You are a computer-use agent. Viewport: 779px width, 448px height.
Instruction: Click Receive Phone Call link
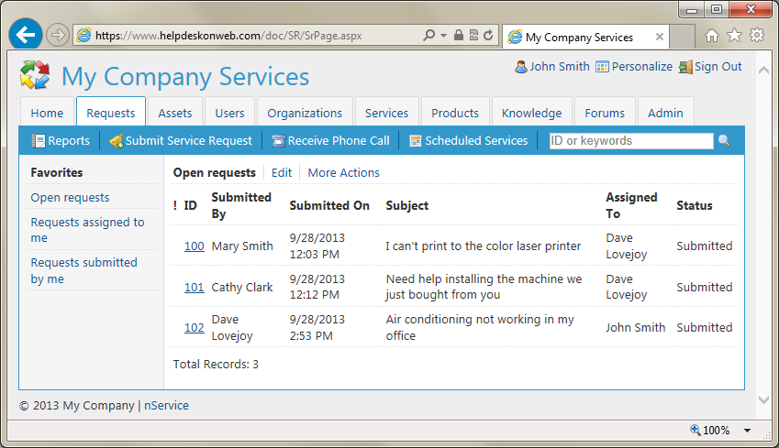pyautogui.click(x=339, y=141)
